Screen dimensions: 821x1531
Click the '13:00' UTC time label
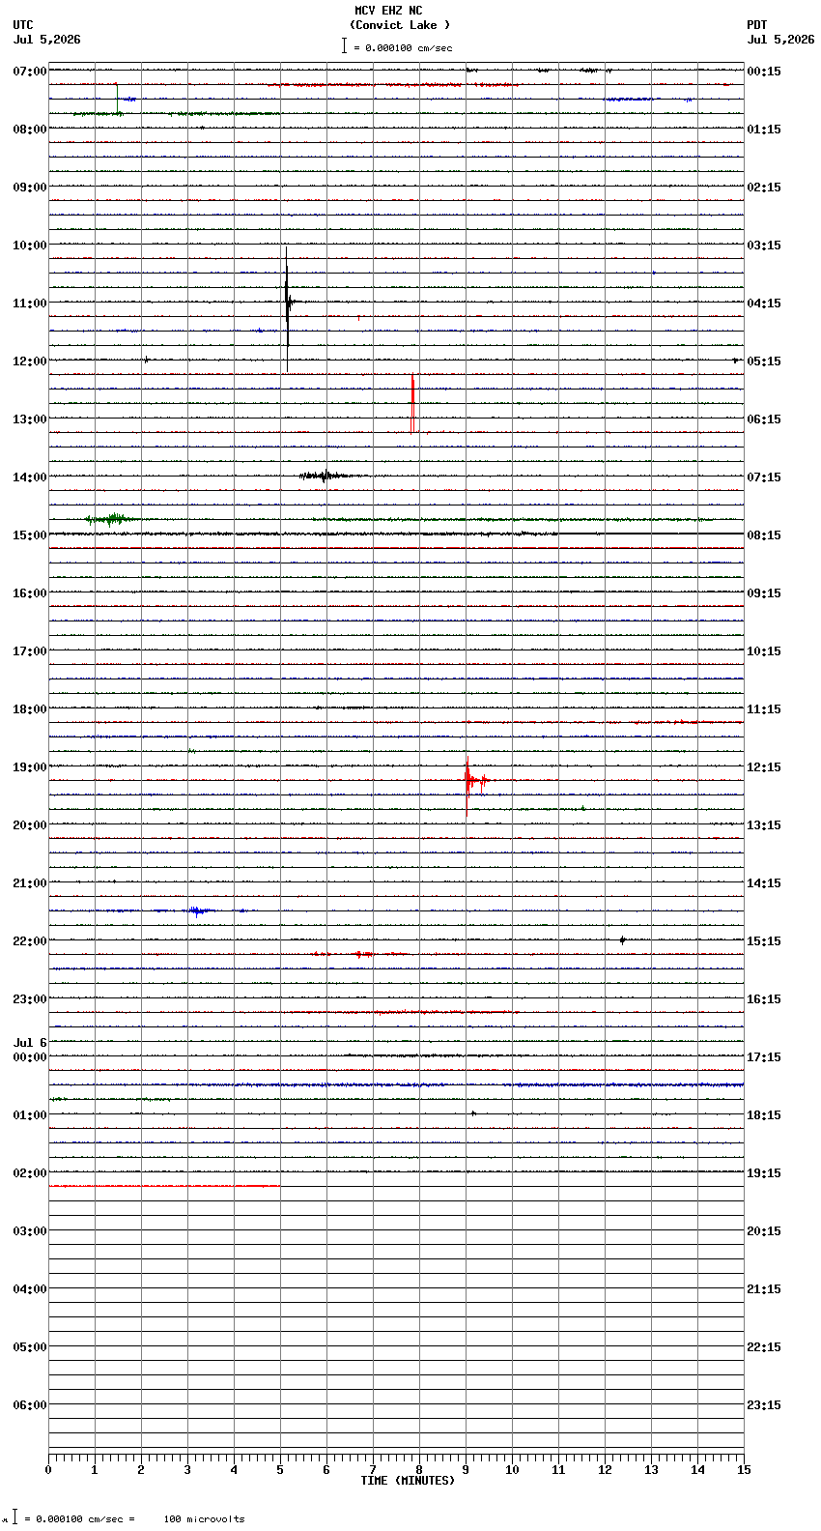tap(30, 419)
